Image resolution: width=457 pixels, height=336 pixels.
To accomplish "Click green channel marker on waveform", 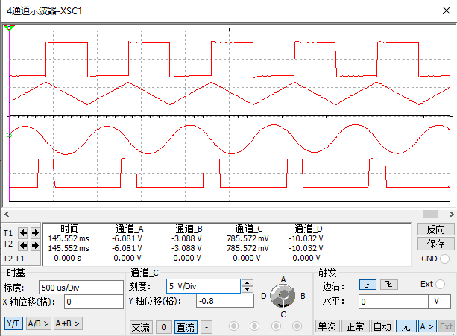I will [9, 135].
